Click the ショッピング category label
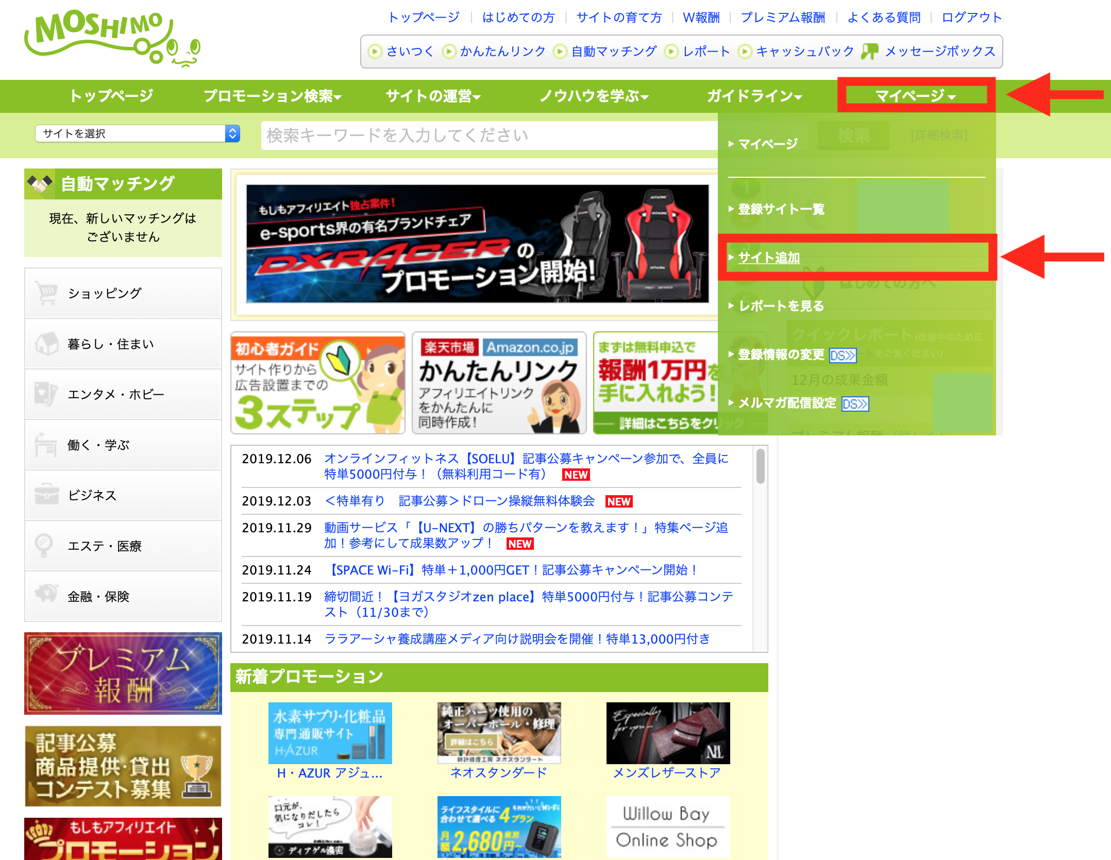Image resolution: width=1111 pixels, height=860 pixels. [x=105, y=293]
